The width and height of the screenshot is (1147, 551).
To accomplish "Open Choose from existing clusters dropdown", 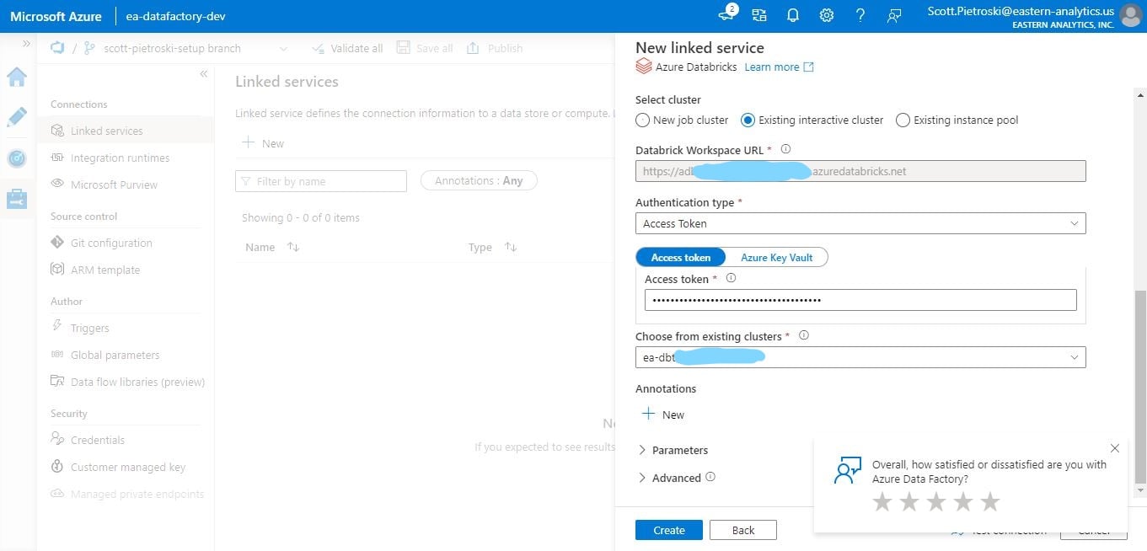I will pos(860,357).
